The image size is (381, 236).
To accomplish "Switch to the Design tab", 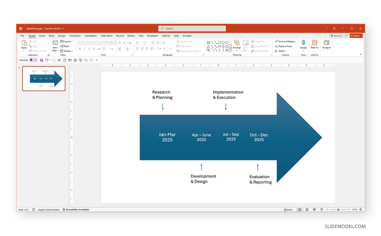I will (x=61, y=36).
